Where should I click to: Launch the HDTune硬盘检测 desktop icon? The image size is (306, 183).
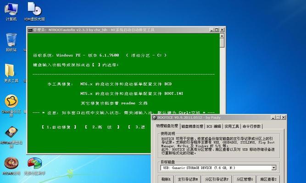click(x=11, y=137)
